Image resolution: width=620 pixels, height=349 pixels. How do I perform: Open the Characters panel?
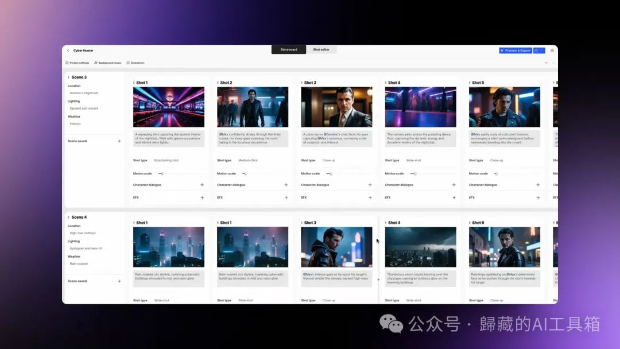(x=135, y=63)
